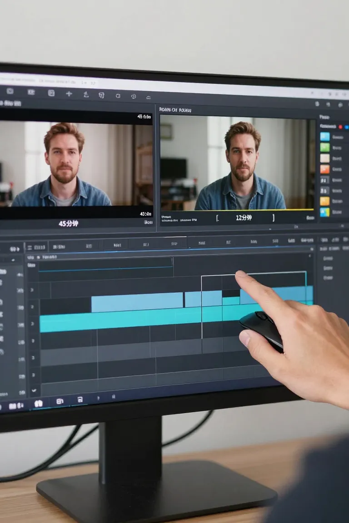
Task: Select the cyan preset swatch in the right panel
Action: 324,137
